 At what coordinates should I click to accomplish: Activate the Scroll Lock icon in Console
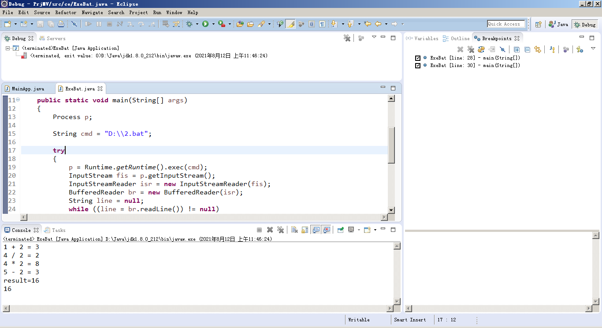tap(305, 229)
